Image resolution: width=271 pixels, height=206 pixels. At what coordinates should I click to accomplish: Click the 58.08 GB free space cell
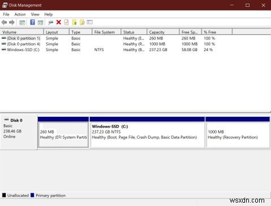click(x=189, y=50)
